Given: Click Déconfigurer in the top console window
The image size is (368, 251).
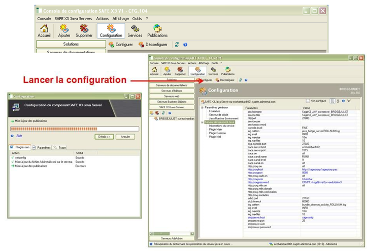Looking at the screenshot, I should (153, 45).
